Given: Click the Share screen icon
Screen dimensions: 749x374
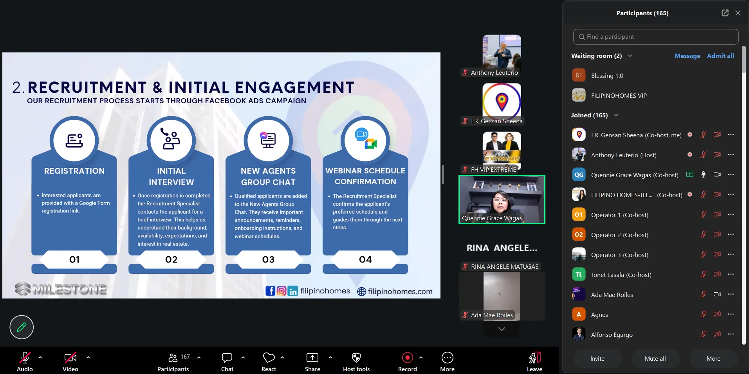Looking at the screenshot, I should (x=312, y=358).
